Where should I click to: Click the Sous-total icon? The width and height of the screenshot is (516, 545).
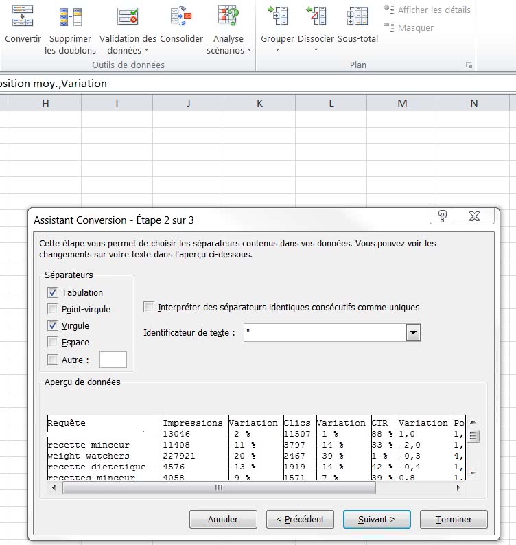357,16
